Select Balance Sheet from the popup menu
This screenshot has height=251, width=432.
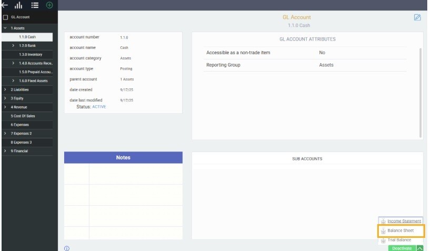(x=400, y=230)
